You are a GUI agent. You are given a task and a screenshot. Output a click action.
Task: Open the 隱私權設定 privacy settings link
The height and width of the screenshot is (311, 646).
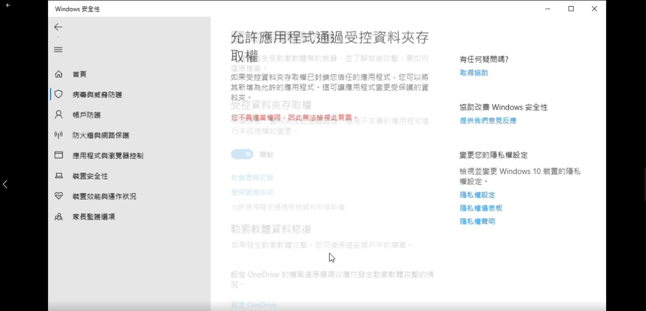[478, 195]
